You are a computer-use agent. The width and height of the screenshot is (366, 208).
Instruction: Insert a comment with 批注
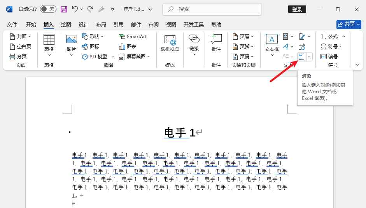pyautogui.click(x=216, y=43)
